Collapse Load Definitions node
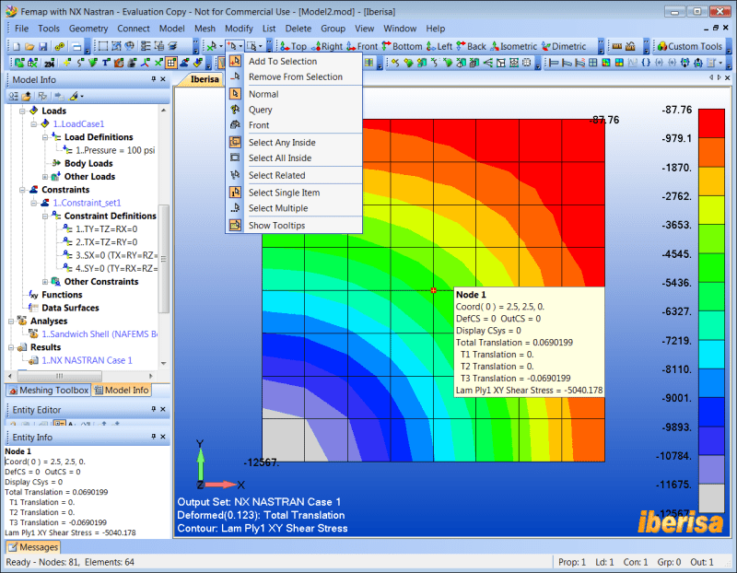Screen dimensions: 737x573 [45, 137]
